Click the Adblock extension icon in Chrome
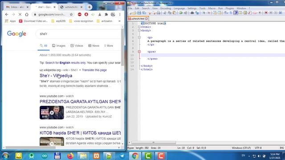The width and height of the screenshot is (285, 160). [x=80, y=14]
